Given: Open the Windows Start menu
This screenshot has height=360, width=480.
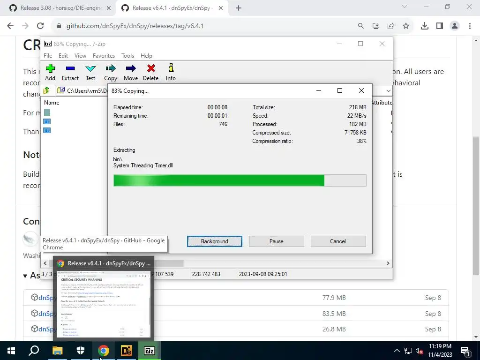Looking at the screenshot, I should [x=11, y=351].
